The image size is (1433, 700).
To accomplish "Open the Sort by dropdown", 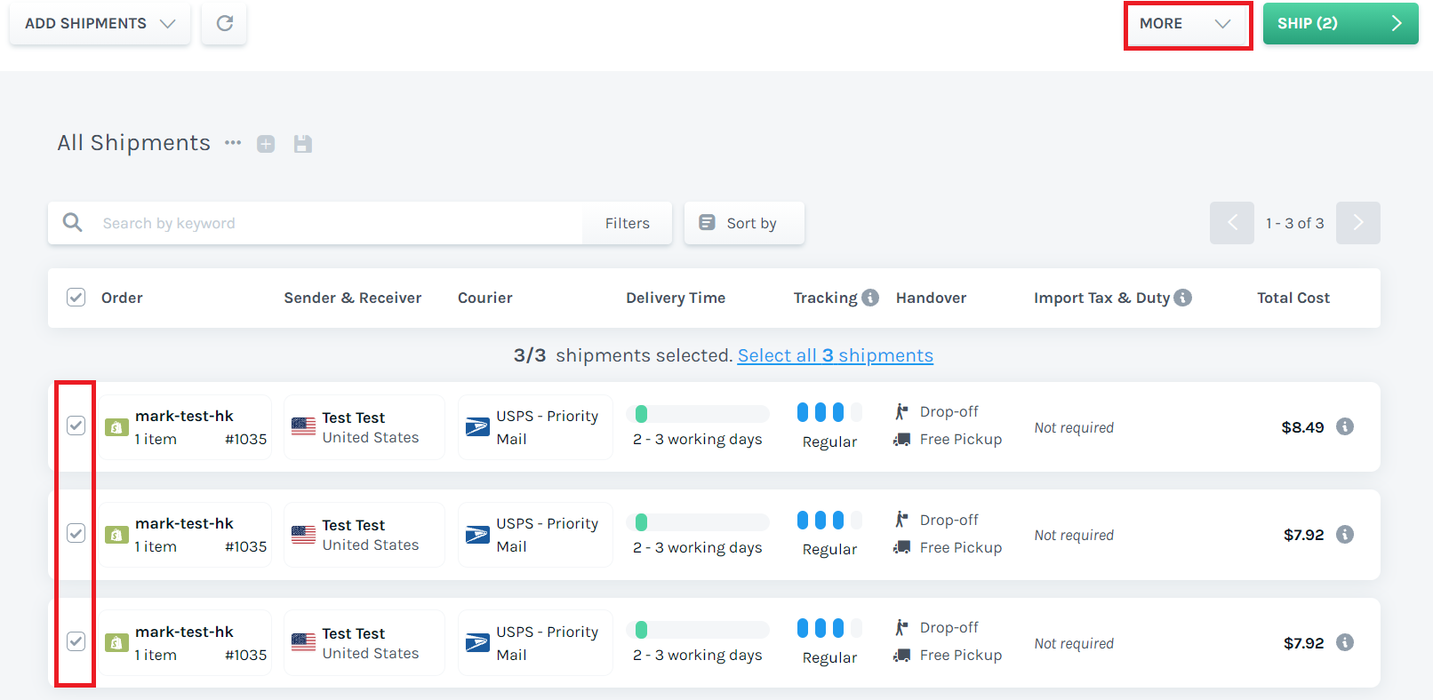I will [744, 223].
